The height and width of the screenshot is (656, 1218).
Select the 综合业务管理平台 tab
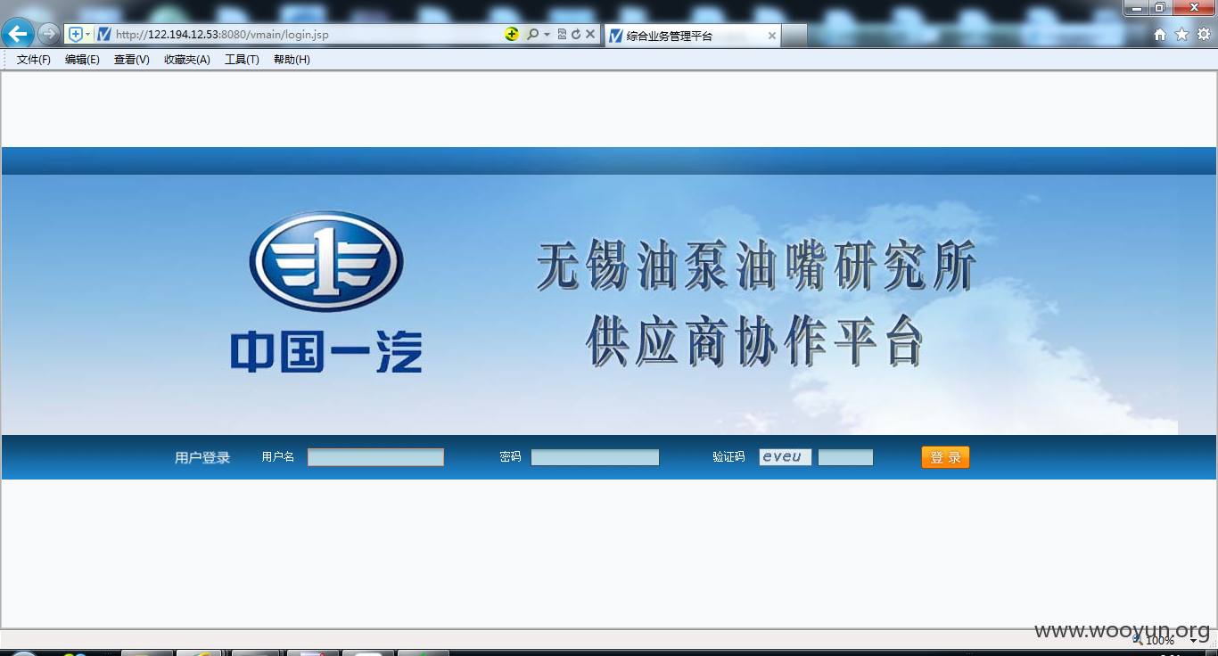click(692, 36)
